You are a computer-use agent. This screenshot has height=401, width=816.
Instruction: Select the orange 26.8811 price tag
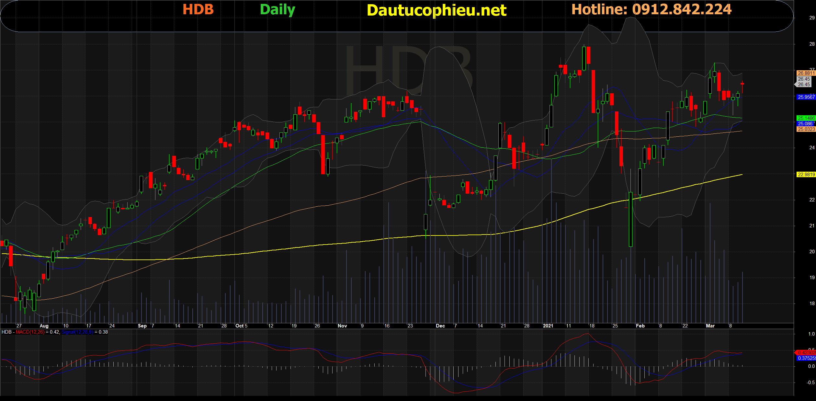click(x=806, y=73)
